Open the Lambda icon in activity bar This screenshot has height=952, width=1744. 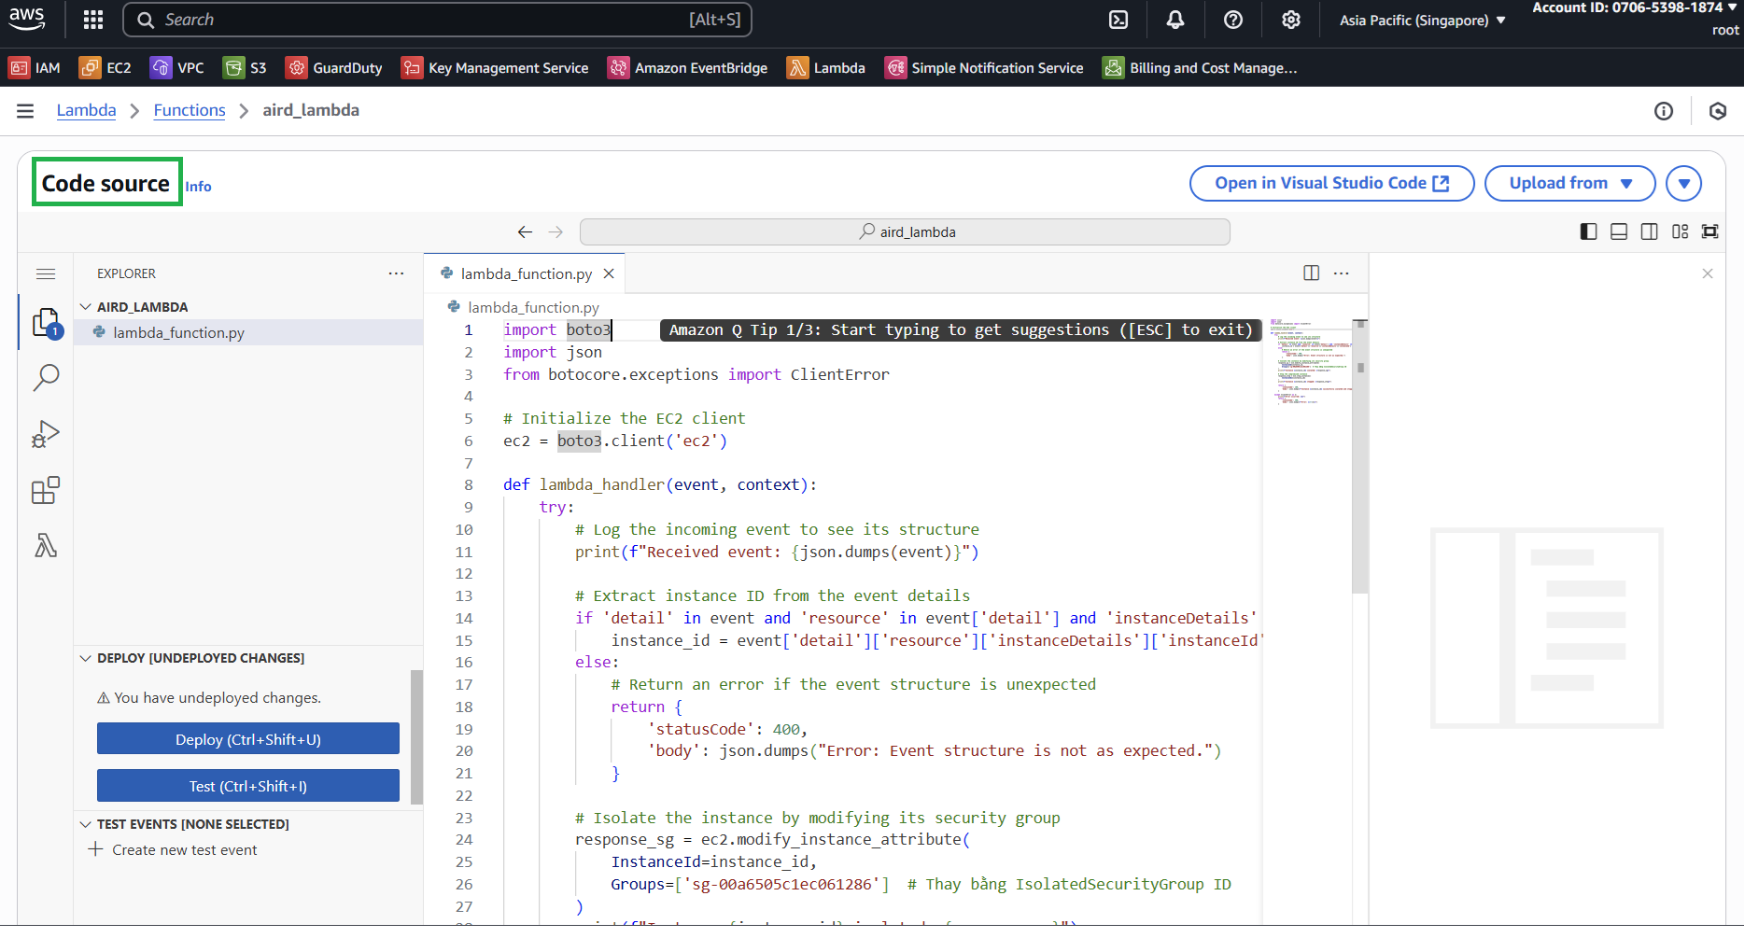(46, 545)
